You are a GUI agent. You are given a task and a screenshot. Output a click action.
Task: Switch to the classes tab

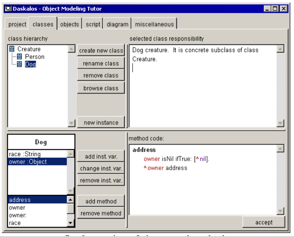43,24
